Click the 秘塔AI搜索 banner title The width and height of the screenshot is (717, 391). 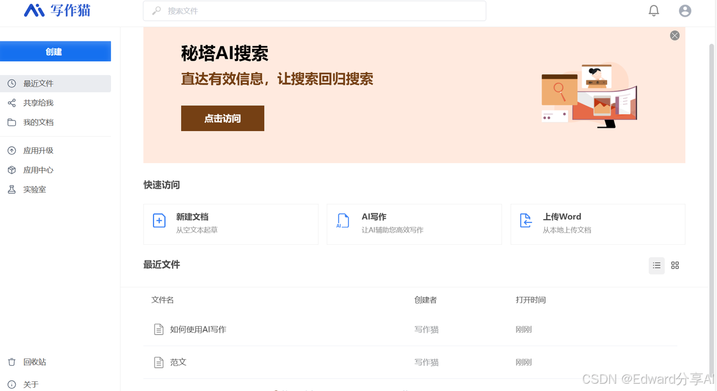tap(225, 53)
